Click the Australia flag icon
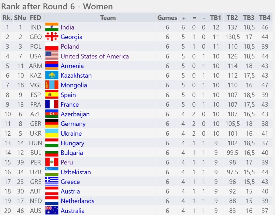Viewport: 275px width, 215px height. click(52, 210)
